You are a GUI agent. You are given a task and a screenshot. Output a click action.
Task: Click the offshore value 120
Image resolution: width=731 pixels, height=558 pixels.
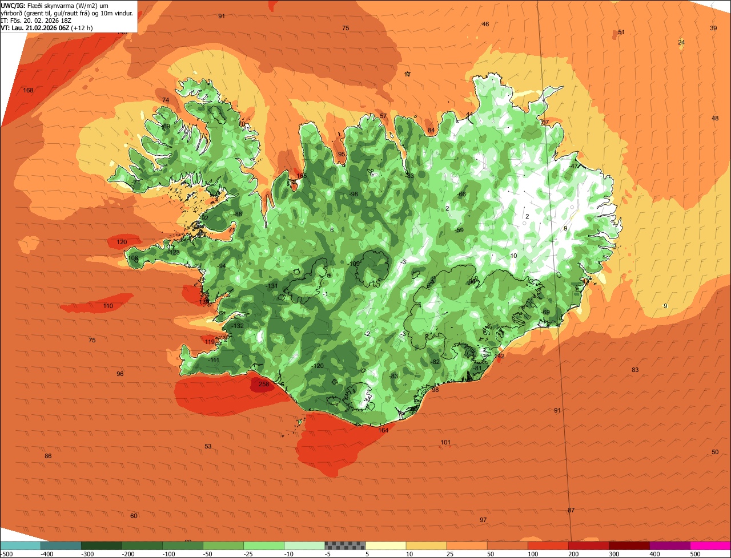[122, 242]
